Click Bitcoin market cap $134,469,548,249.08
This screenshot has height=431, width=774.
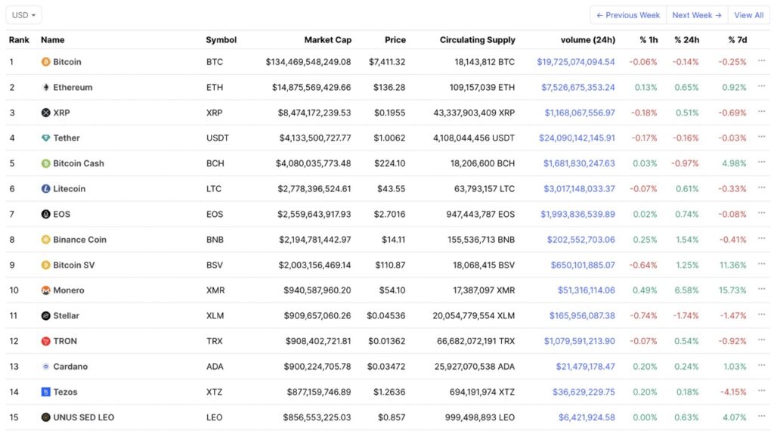coord(308,62)
